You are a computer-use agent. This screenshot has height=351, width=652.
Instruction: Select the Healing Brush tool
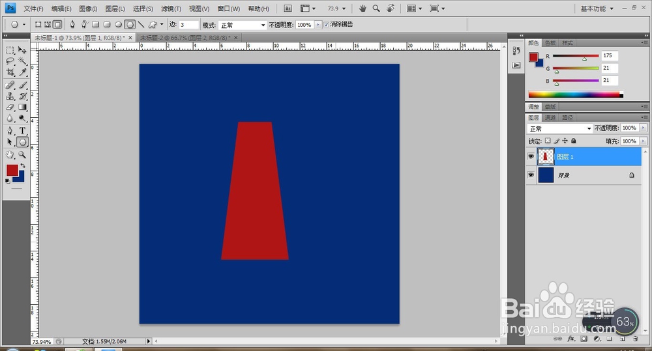10,85
